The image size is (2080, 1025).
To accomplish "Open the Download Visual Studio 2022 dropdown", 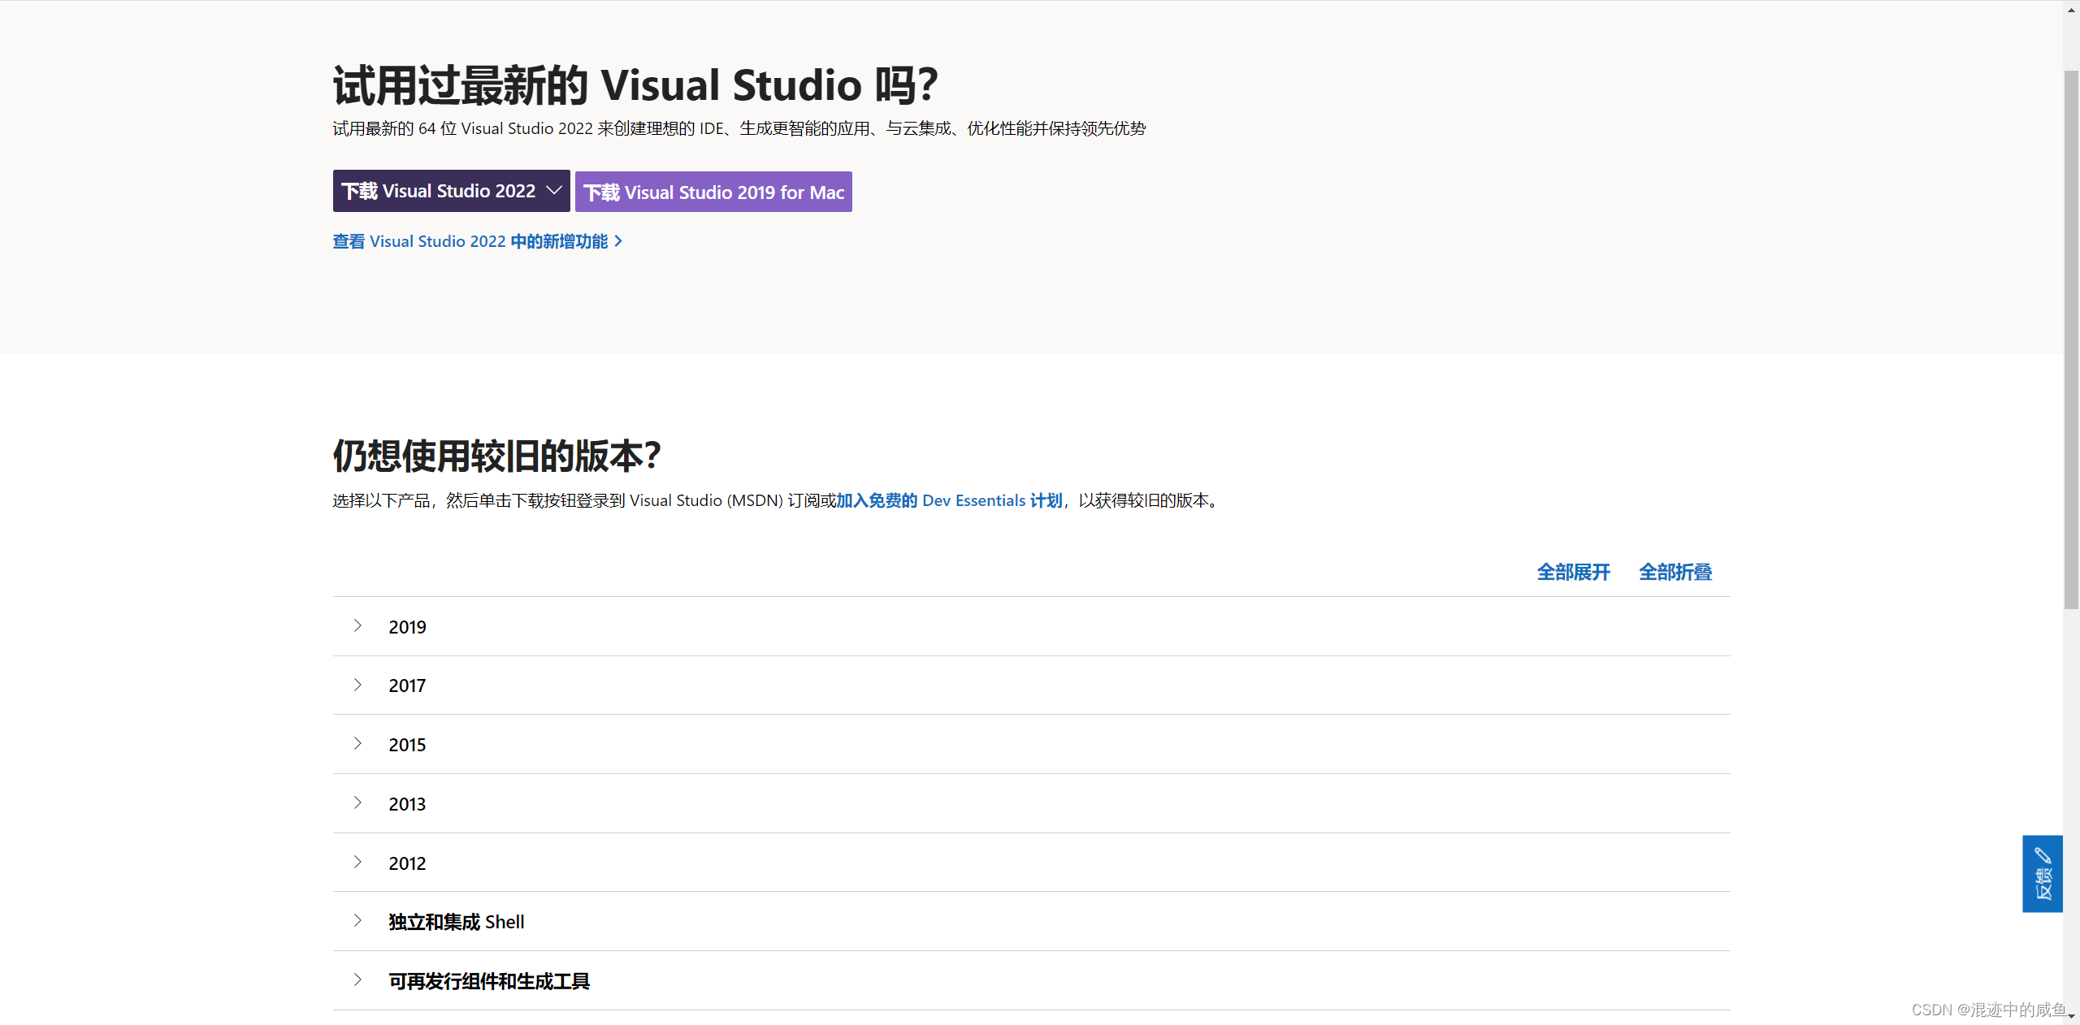I will coord(451,191).
